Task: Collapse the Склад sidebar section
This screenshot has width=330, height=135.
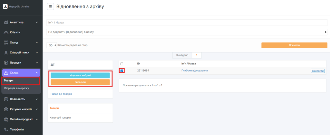Action: tap(36, 73)
